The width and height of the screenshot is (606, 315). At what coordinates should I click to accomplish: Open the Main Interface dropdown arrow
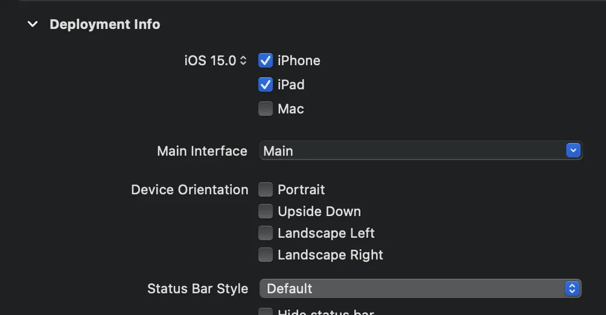tap(573, 151)
